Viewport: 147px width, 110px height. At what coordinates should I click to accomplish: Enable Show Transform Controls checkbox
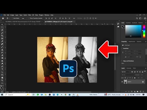29,18
